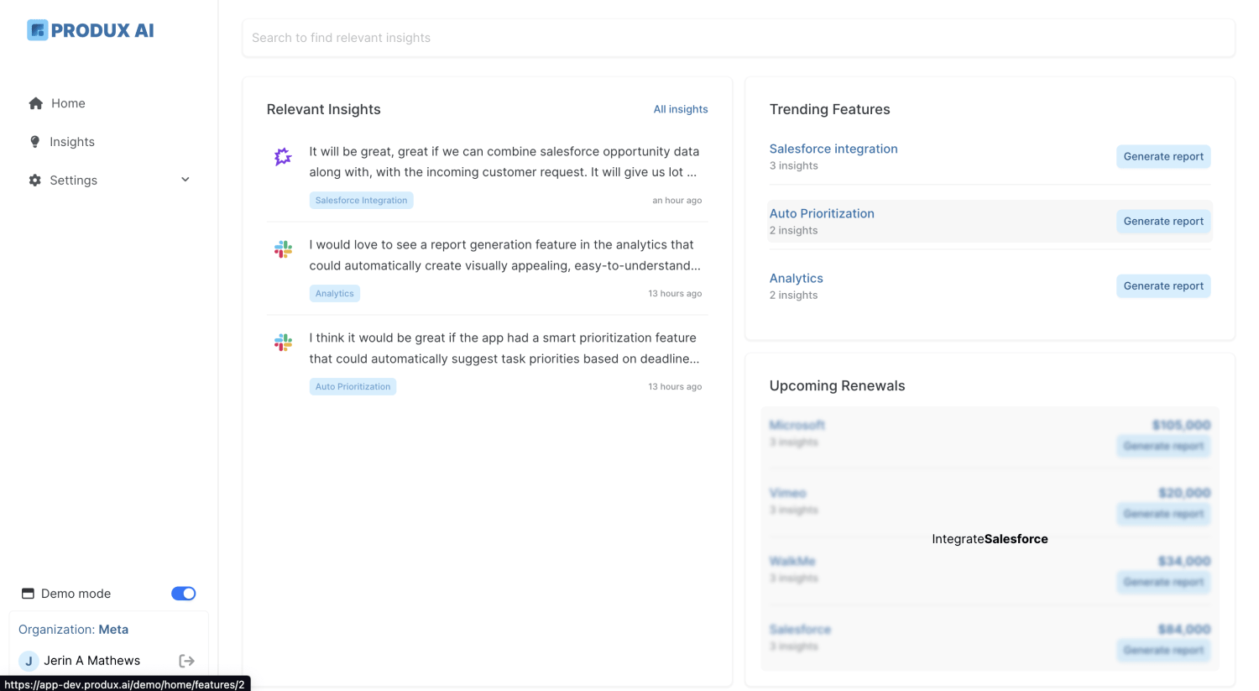Generate report for Analytics feature
1259x691 pixels.
[1162, 285]
